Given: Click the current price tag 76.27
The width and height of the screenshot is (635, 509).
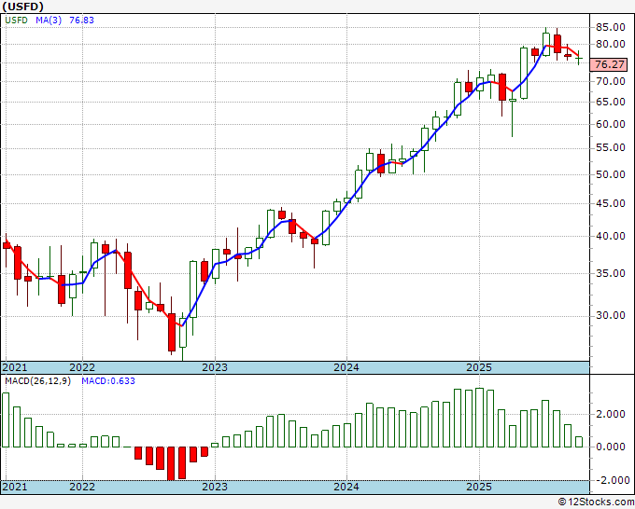Looking at the screenshot, I should (610, 64).
